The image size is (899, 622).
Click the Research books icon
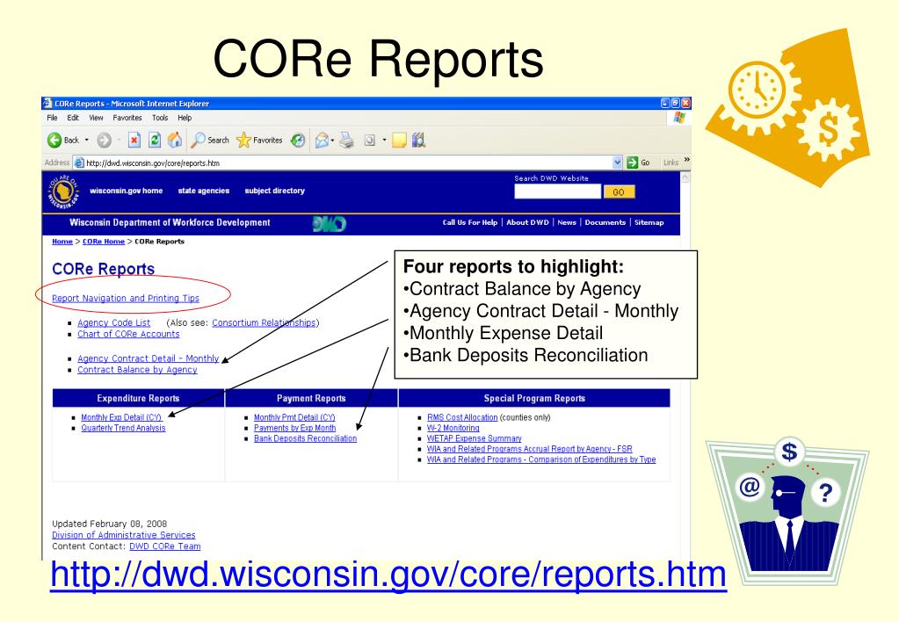coord(418,140)
